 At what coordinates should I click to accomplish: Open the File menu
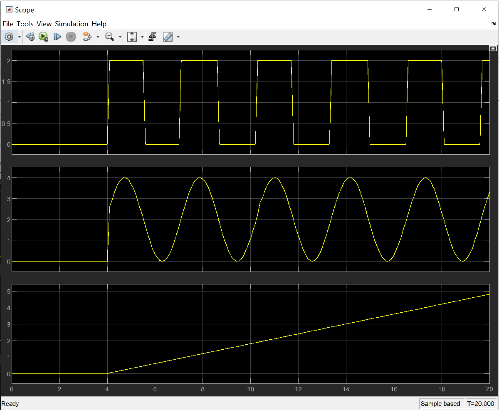point(8,24)
